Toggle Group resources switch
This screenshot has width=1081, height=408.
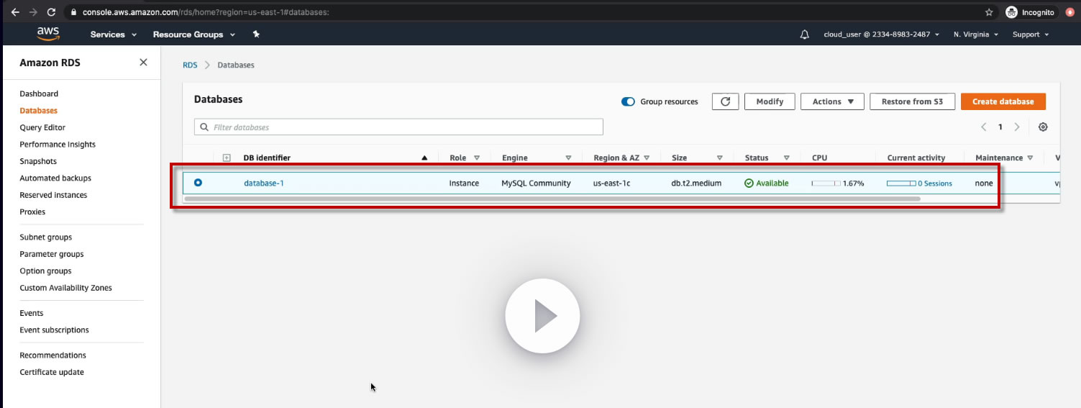tap(628, 101)
